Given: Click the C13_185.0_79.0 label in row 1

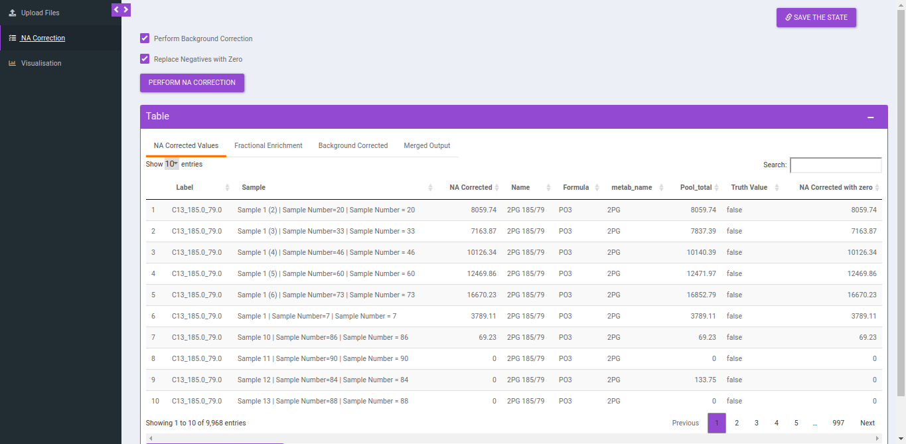Looking at the screenshot, I should [x=196, y=210].
